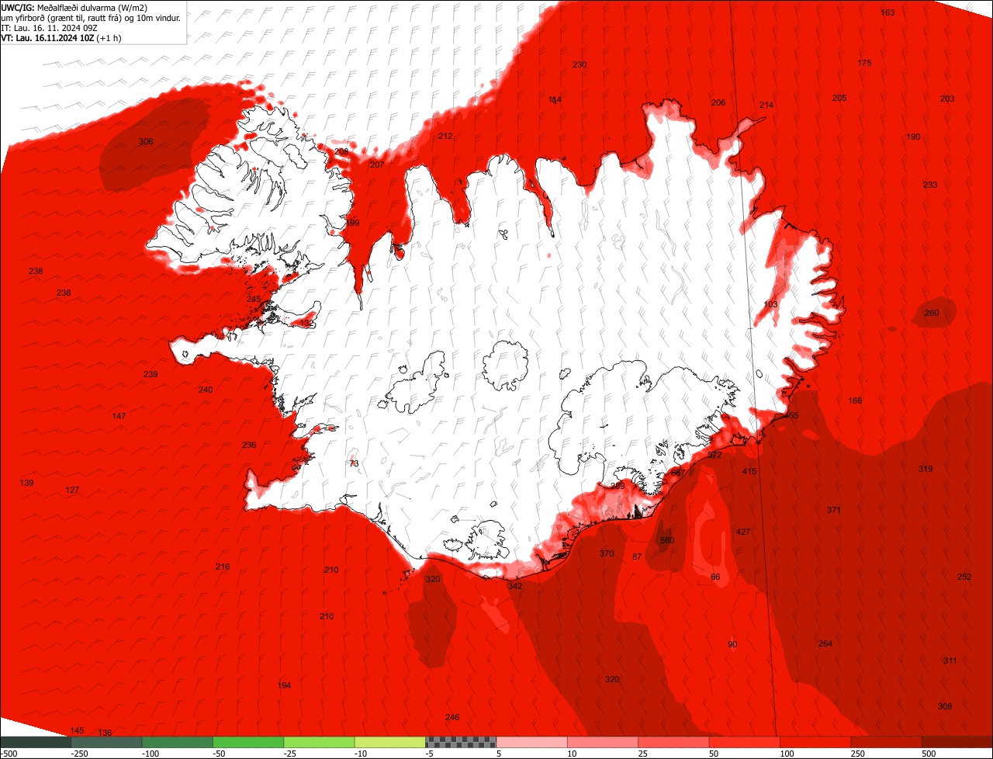Select the flux value 311

[950, 660]
